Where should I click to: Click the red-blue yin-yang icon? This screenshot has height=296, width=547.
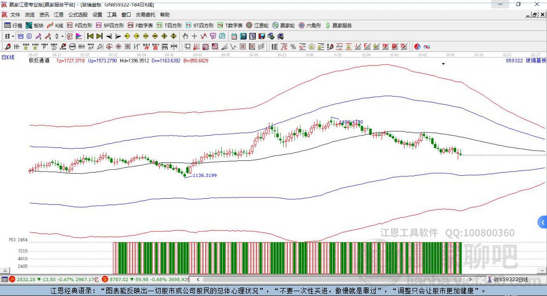click(417, 47)
